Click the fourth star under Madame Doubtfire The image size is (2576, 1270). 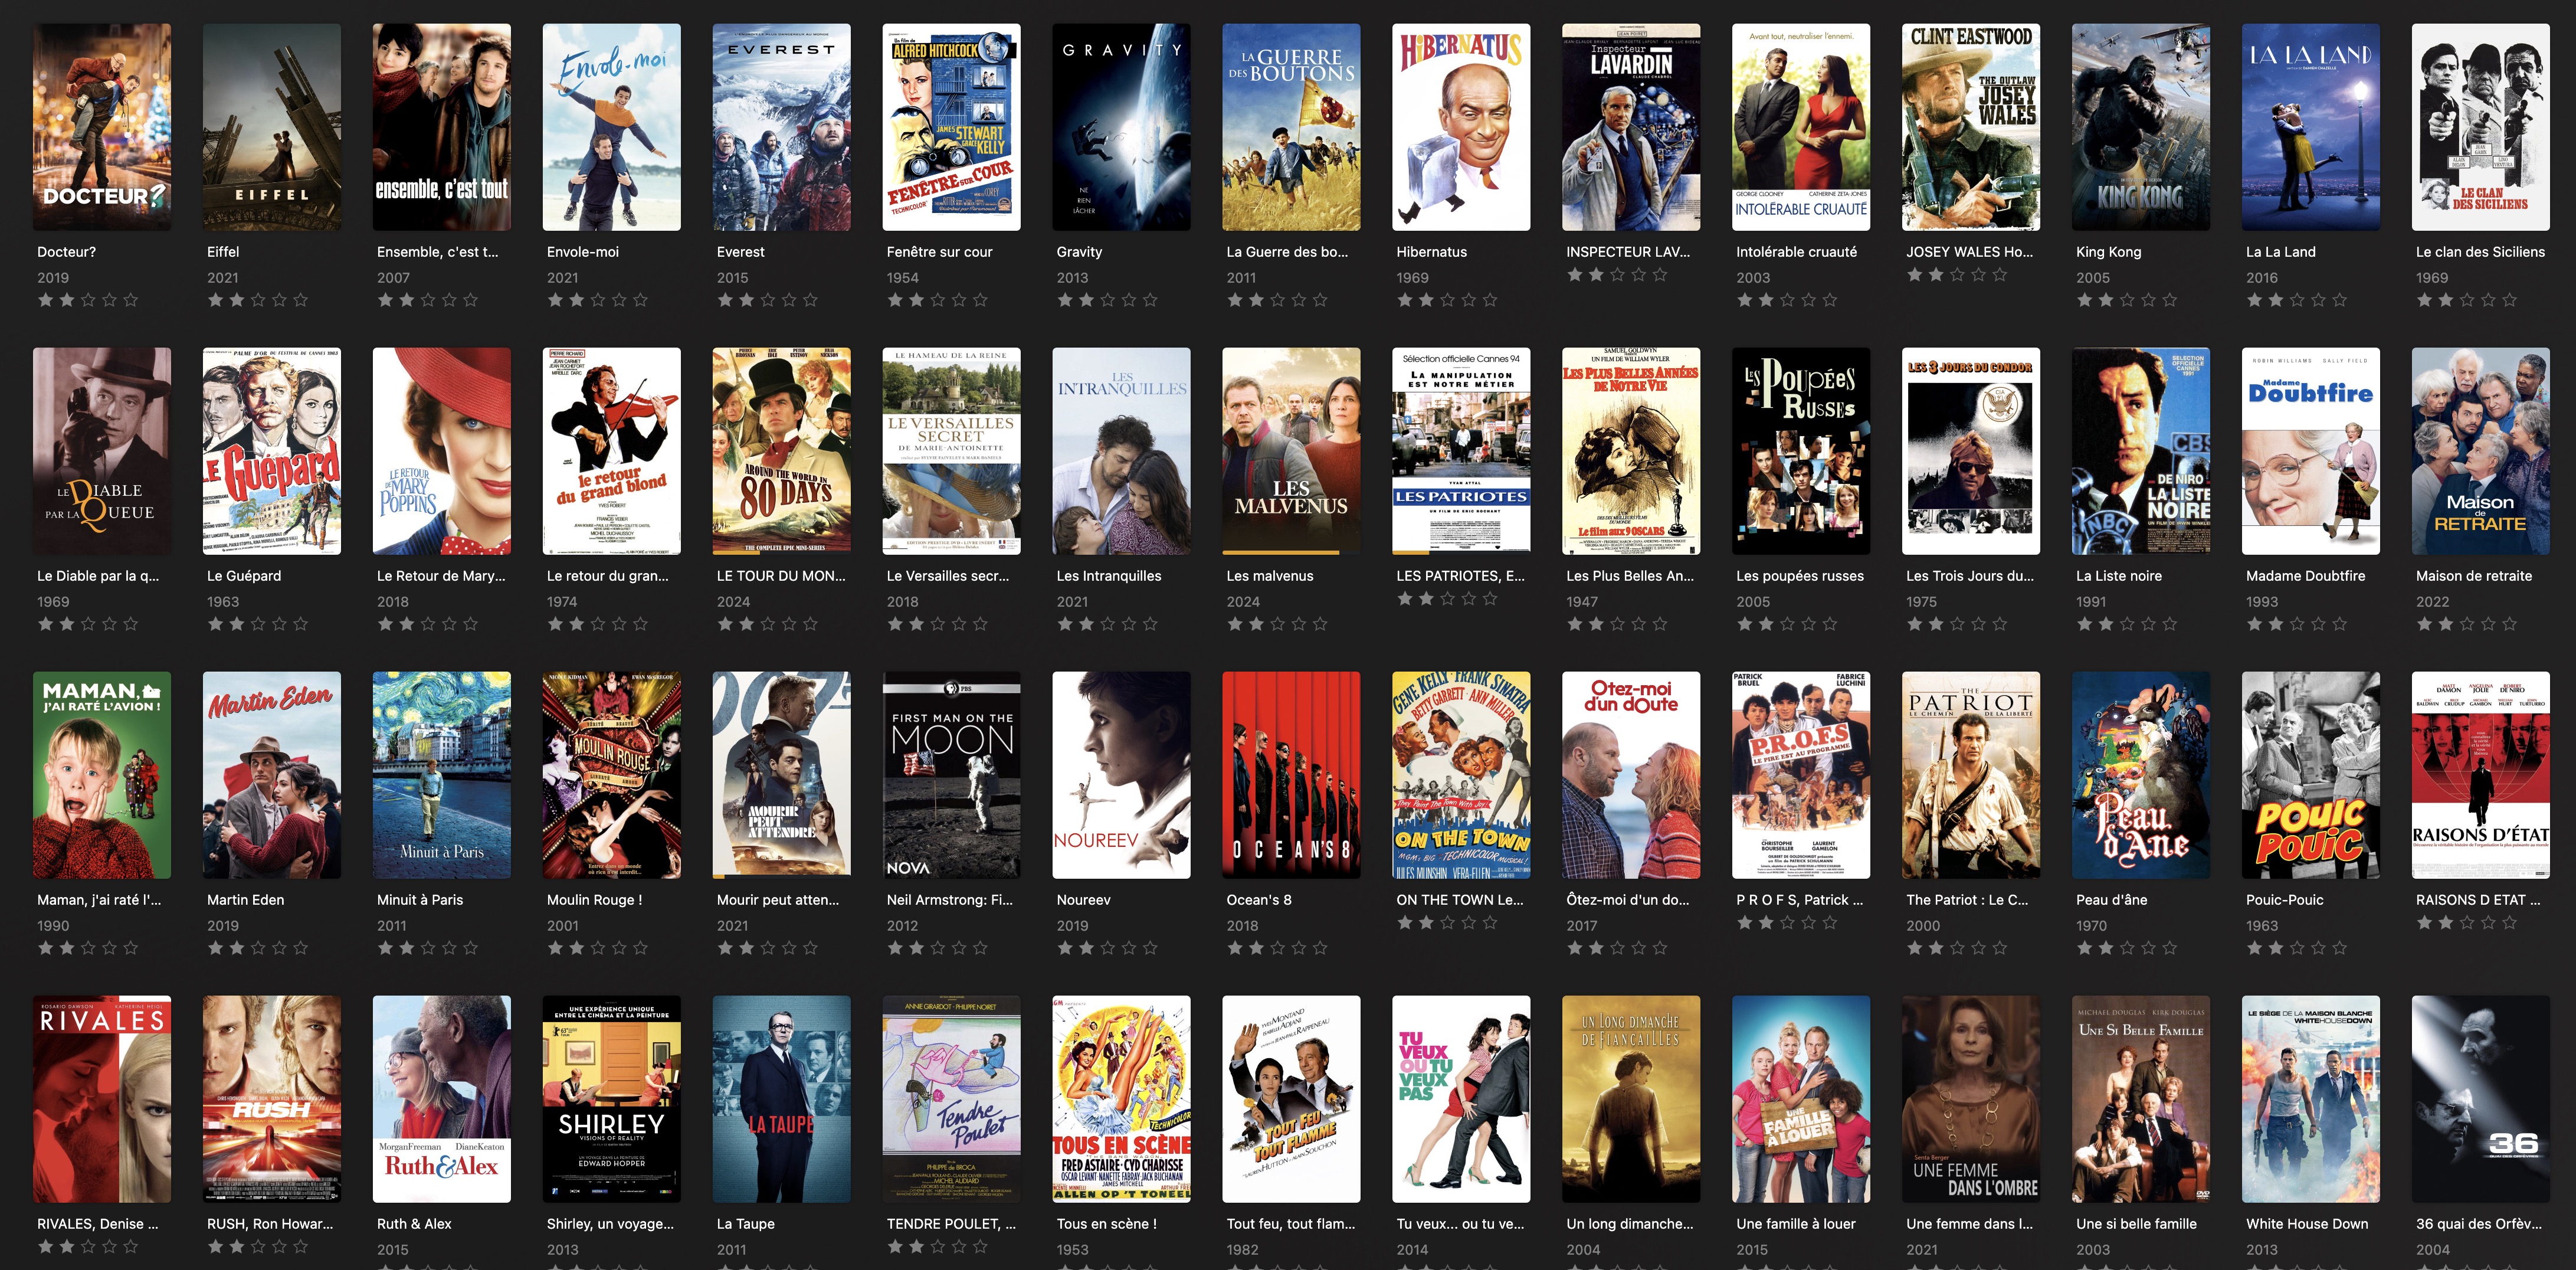pyautogui.click(x=2318, y=624)
